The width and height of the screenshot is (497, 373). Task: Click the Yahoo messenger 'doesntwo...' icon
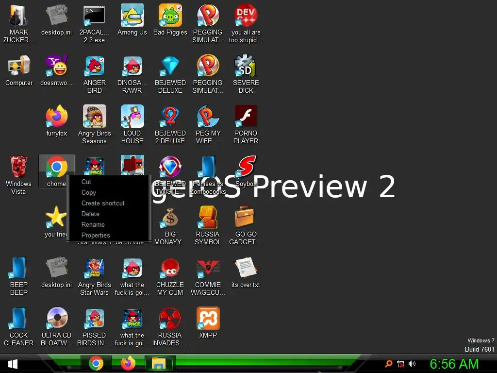point(56,70)
